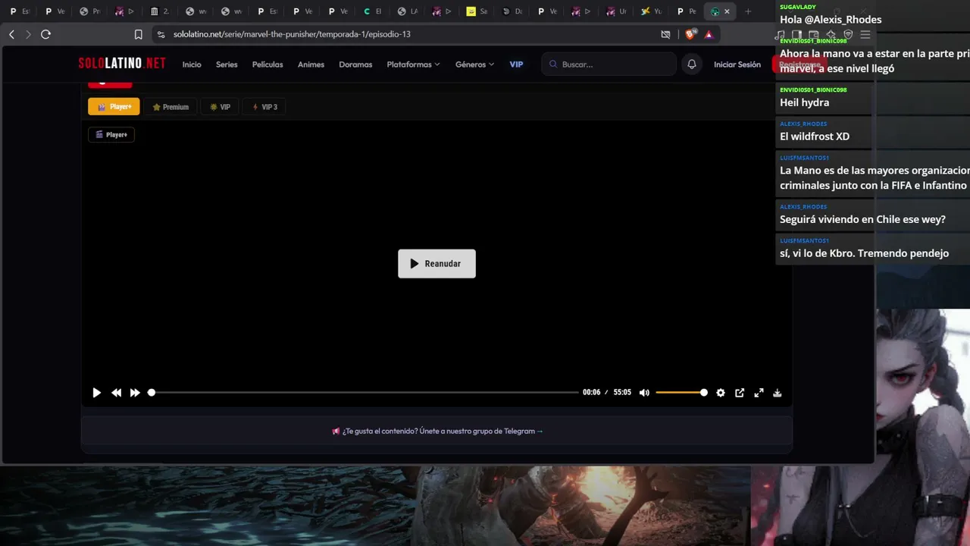Click the video seek progress bar

pos(365,393)
